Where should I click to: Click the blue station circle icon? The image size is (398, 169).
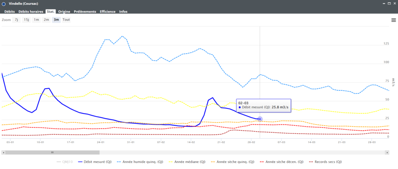pyautogui.click(x=4, y=4)
